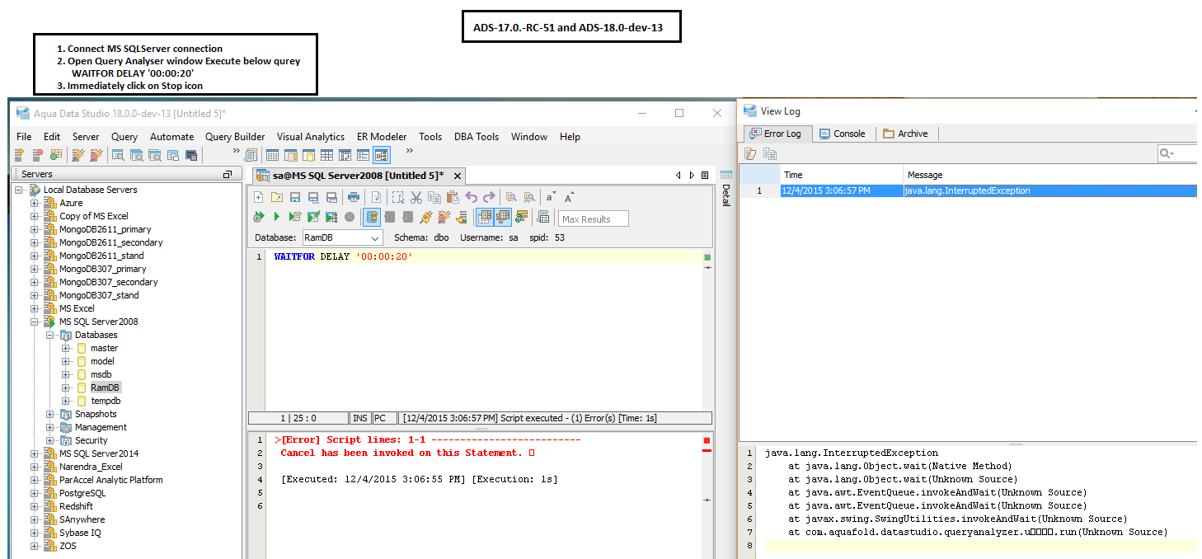Click the previous-tab arrow in editor
Viewport: 1202px width, 559px height.
point(678,175)
